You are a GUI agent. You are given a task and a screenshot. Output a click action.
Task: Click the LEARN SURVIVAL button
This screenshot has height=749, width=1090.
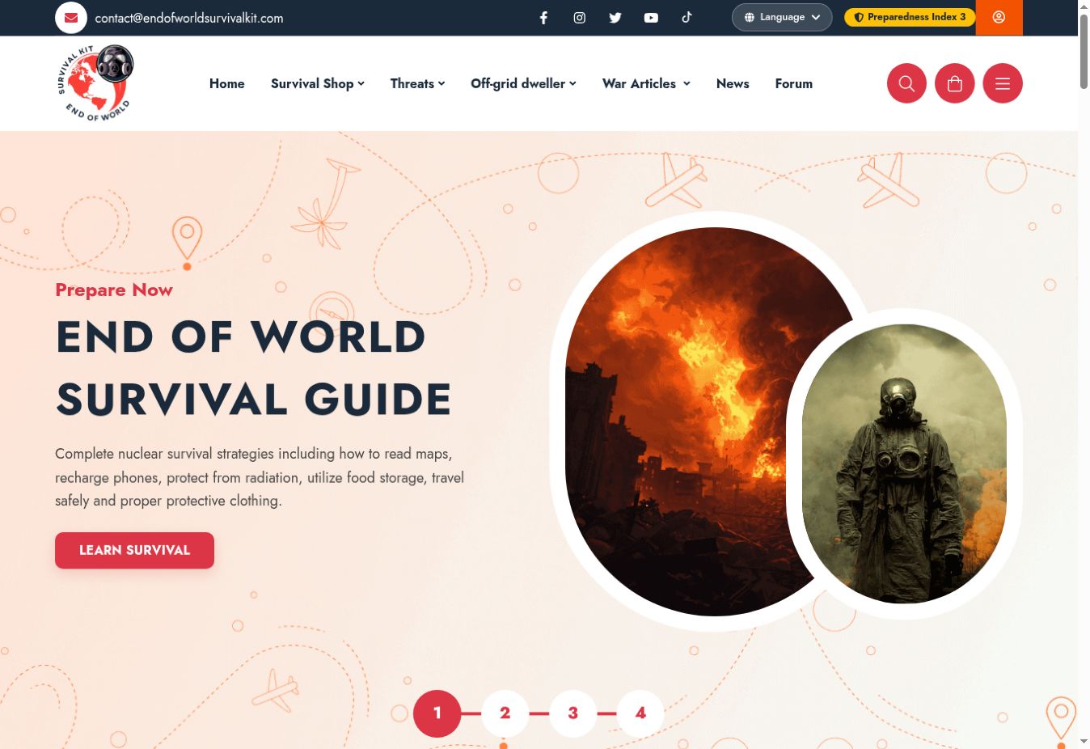(x=134, y=550)
